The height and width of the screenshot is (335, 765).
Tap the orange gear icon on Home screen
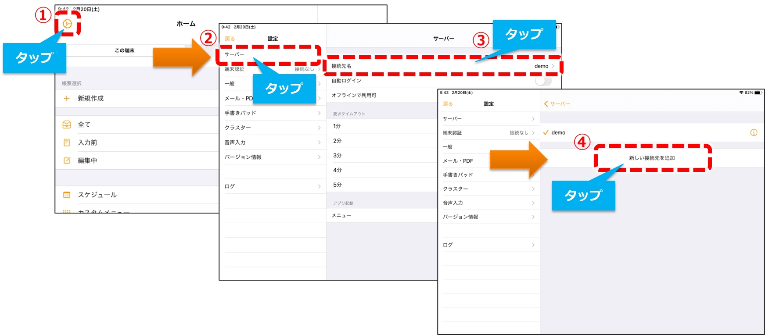[x=67, y=24]
